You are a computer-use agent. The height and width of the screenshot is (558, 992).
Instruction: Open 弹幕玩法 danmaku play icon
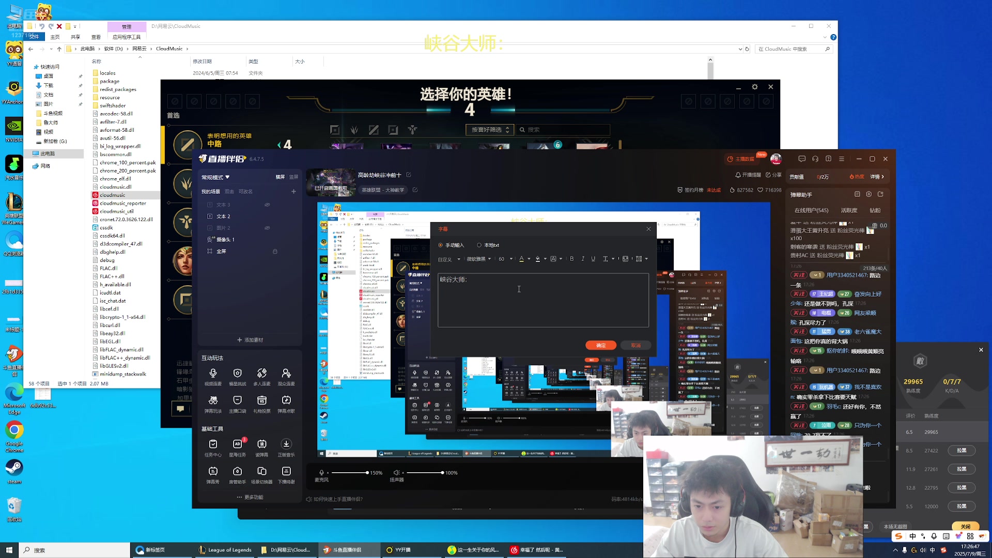213,404
